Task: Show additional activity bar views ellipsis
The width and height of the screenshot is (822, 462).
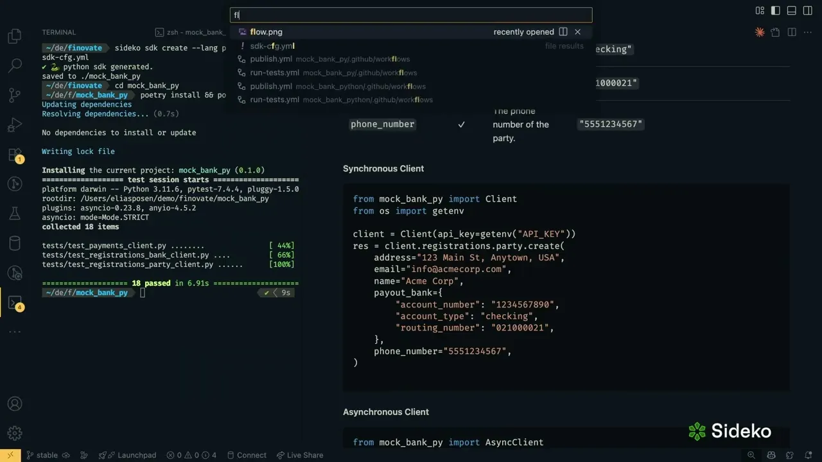Action: 14,332
